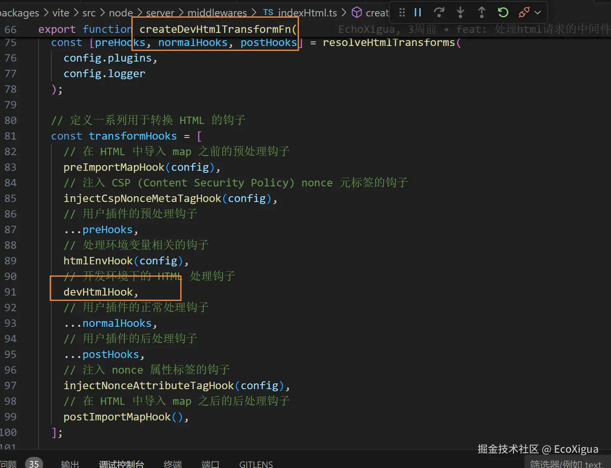Switch to the 端口 panel tab

[210, 464]
